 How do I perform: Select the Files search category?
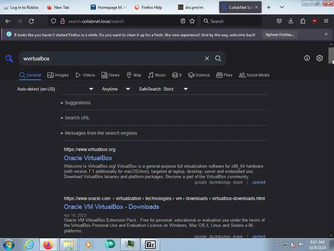[224, 75]
